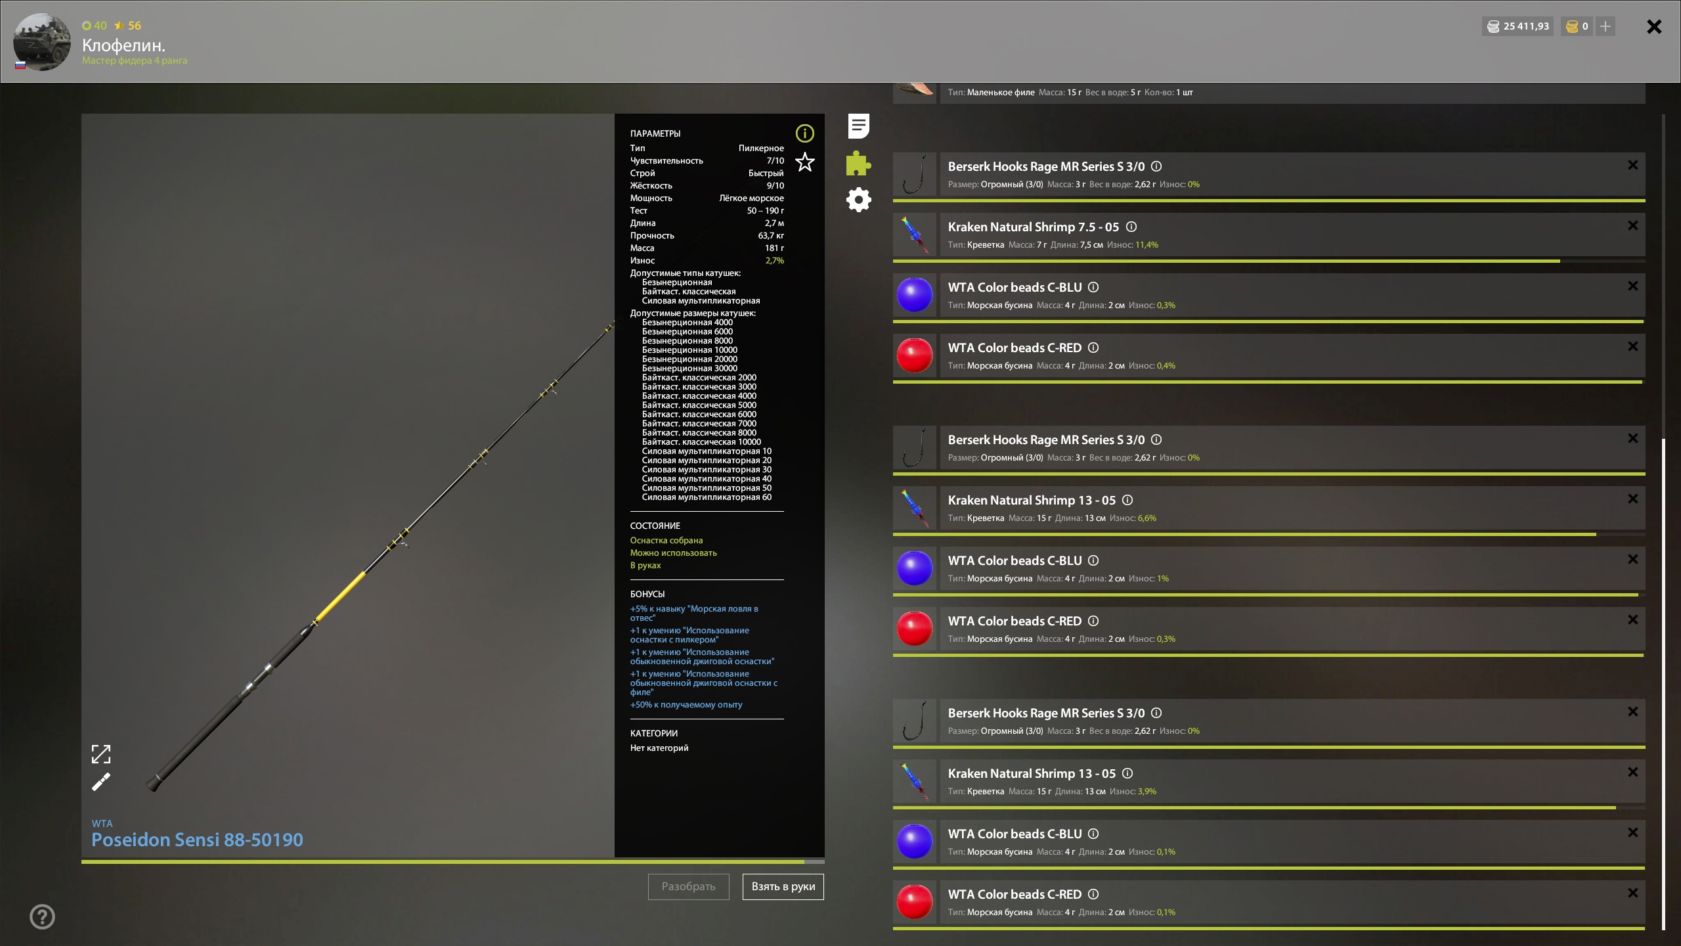Click the expand view arrows icon
1681x946 pixels.
click(100, 754)
